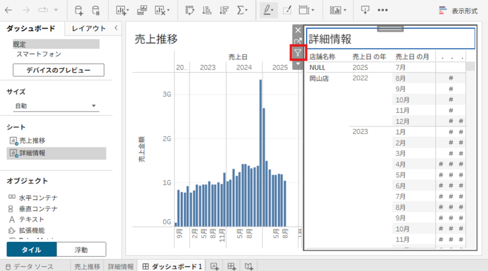This screenshot has width=488, height=271.
Task: Click the sort ascending icon
Action: [x=207, y=10]
